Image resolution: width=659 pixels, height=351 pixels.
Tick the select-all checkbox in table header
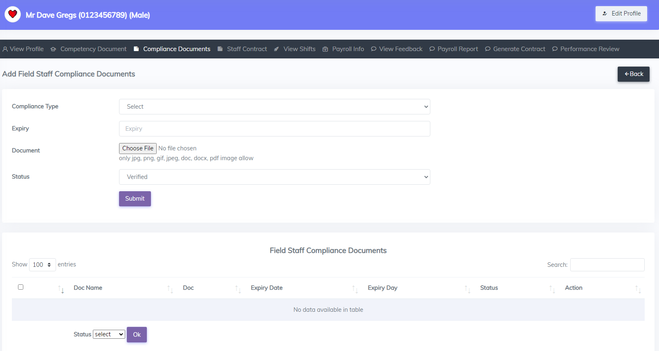21,287
